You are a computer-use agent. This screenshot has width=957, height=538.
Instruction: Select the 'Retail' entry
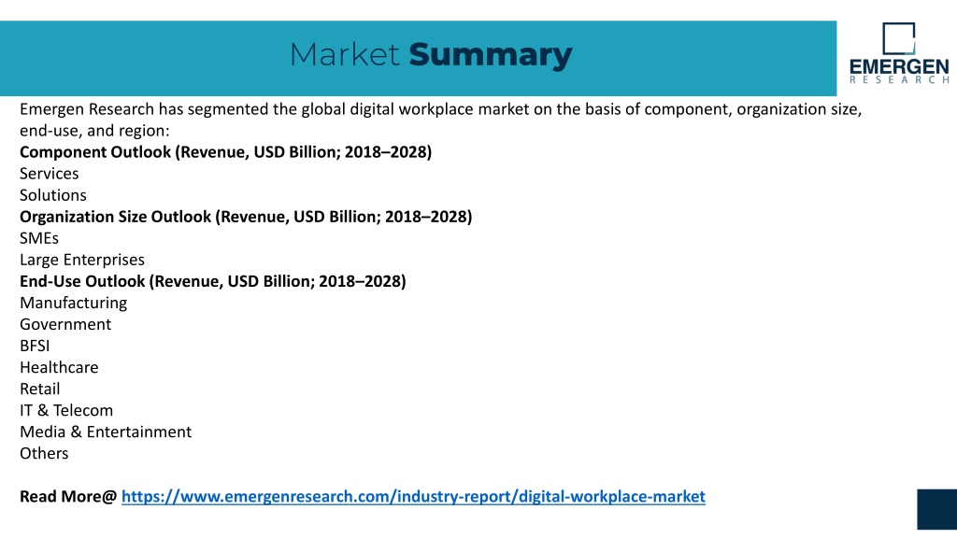[x=39, y=389]
